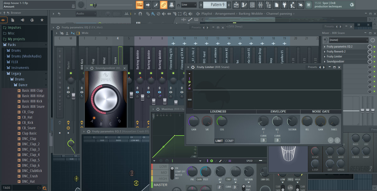Image resolution: width=377 pixels, height=191 pixels.
Task: Select the pencil draw tool in Playlist toolbar
Action: tap(148, 14)
